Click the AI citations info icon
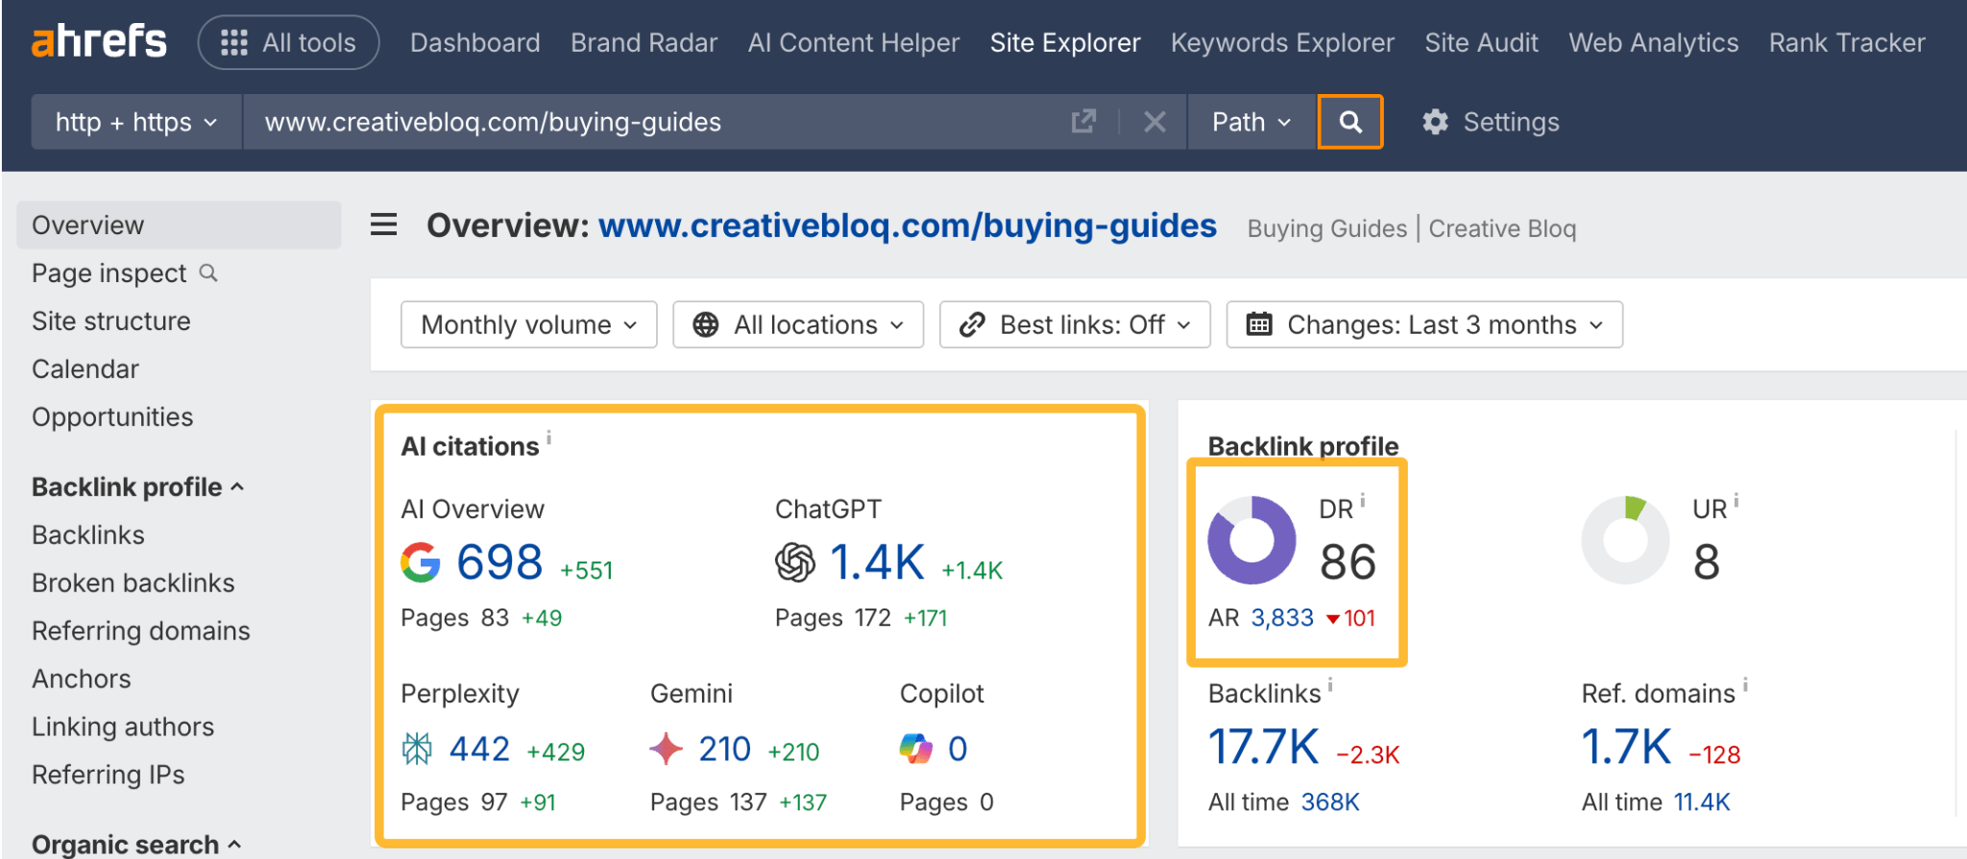Screen dimensions: 1967x859 click(x=549, y=438)
